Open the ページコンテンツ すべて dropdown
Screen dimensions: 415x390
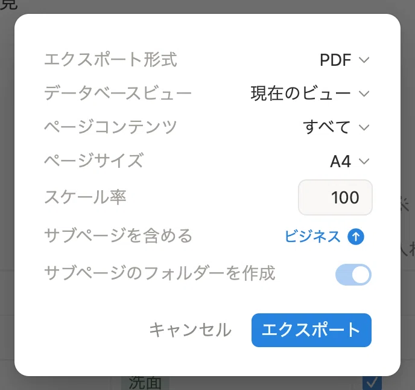336,127
